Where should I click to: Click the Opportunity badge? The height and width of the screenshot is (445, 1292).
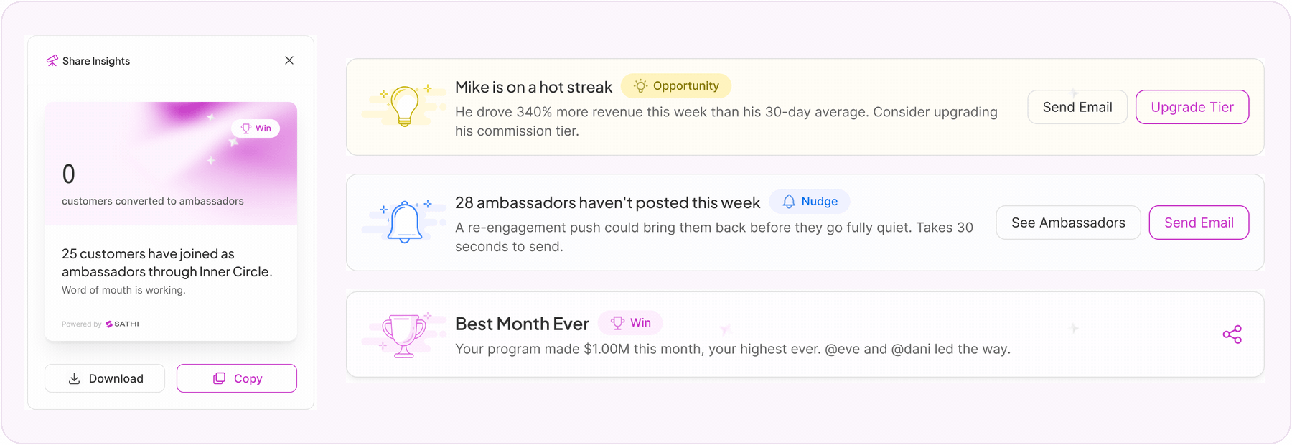[x=676, y=86]
